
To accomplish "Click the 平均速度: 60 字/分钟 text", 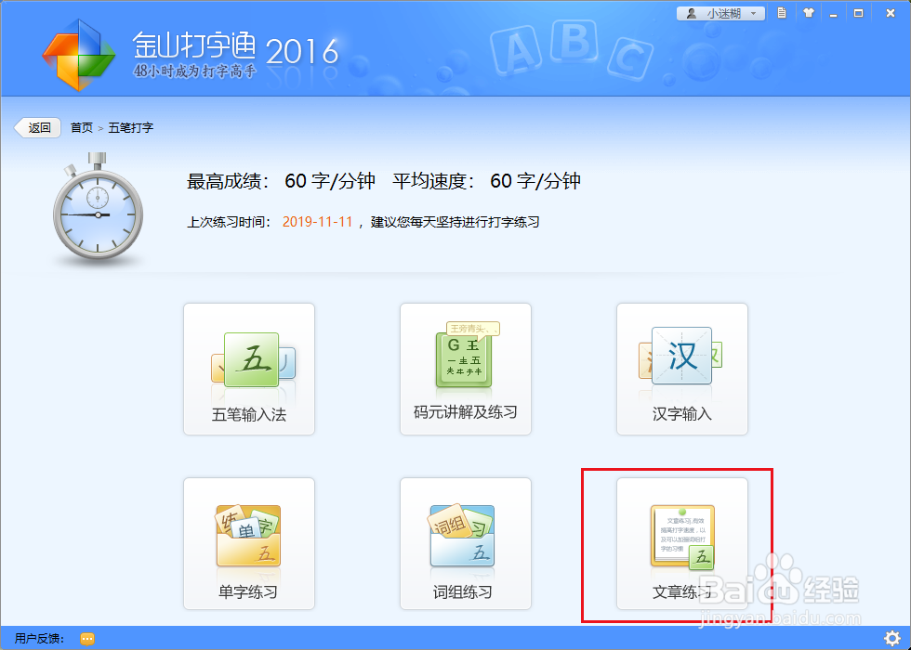I will 486,181.
